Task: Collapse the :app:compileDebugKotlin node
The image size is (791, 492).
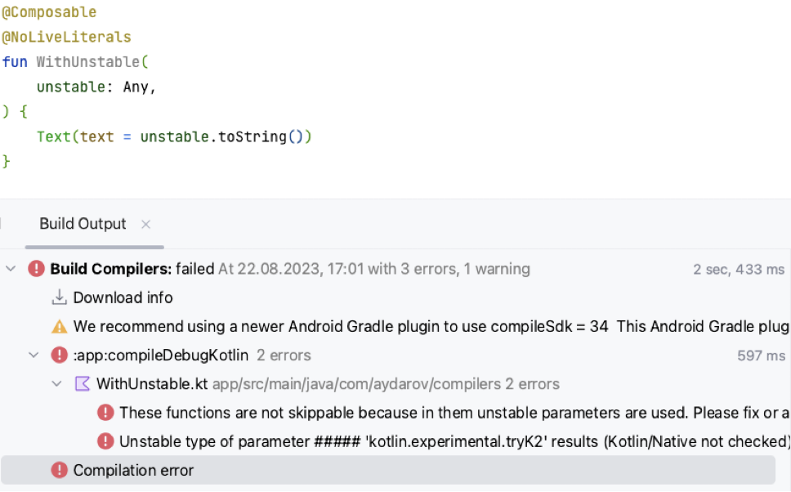Action: [x=34, y=355]
